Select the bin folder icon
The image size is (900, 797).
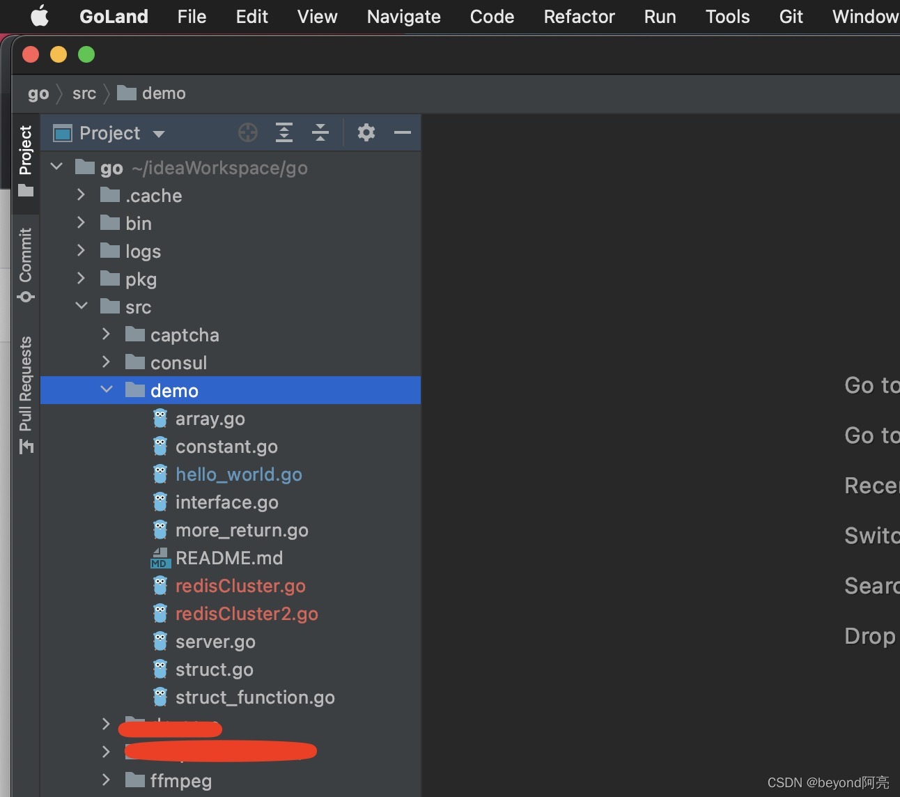(x=110, y=223)
